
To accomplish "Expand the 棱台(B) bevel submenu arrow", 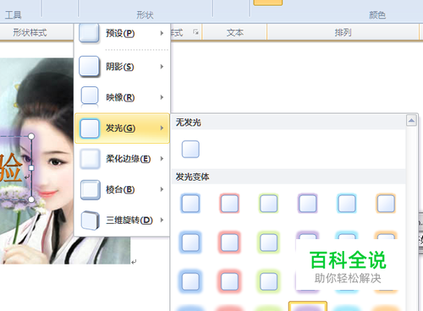I will point(162,189).
